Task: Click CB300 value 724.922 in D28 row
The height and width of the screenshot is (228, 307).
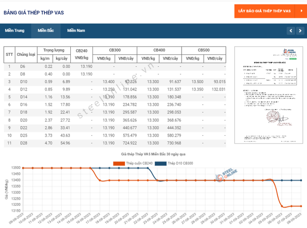Action: click(130, 143)
